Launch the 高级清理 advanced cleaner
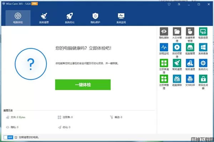The image size is (214, 142). click(x=190, y=63)
